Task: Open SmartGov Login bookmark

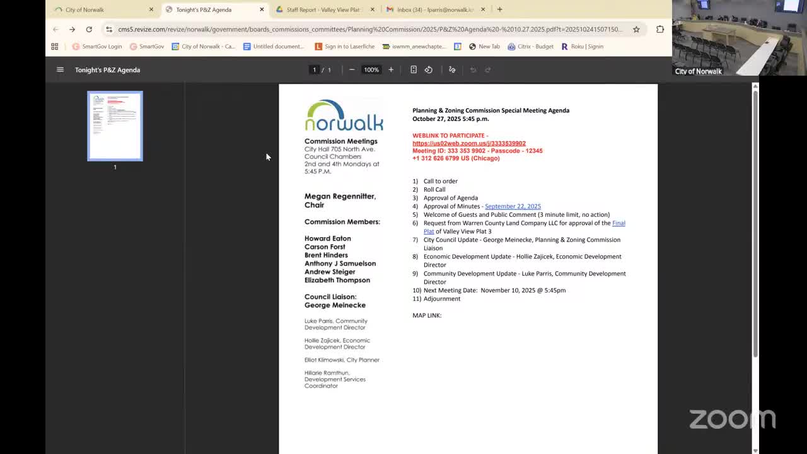Action: pos(97,46)
